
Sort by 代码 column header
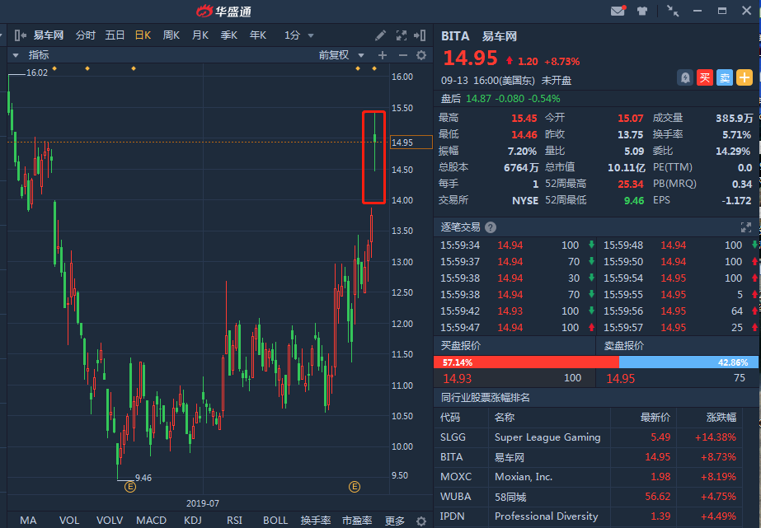(450, 418)
